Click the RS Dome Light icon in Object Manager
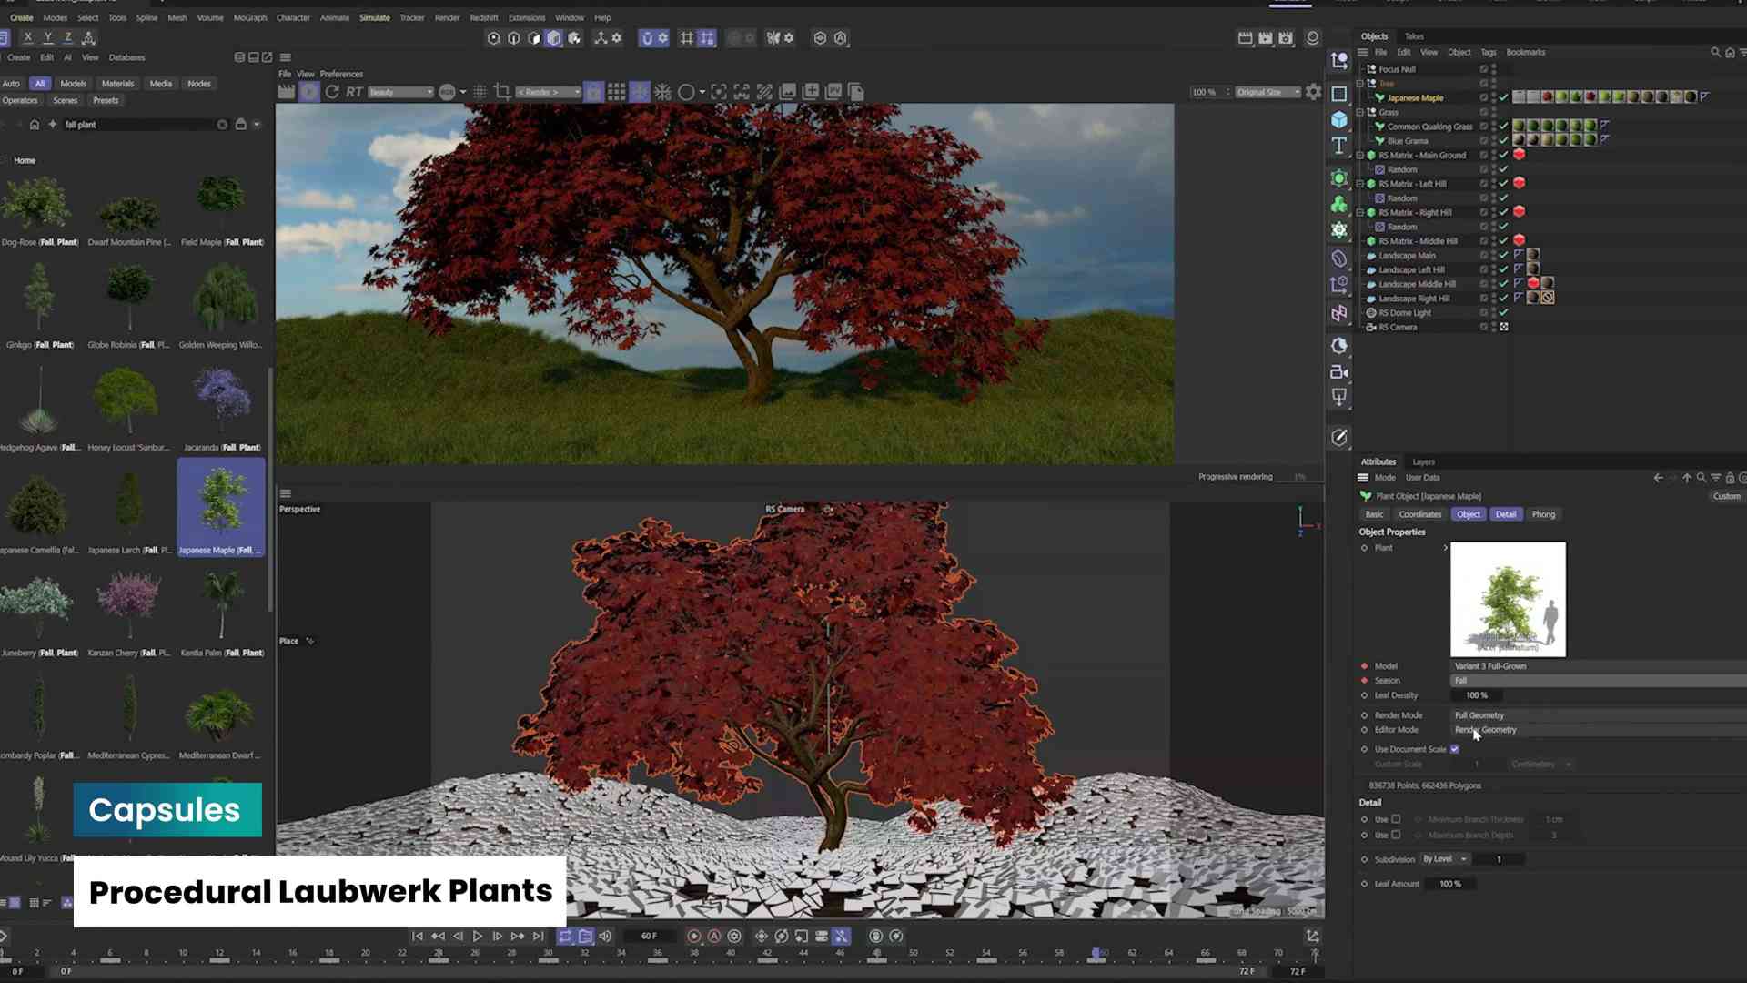The width and height of the screenshot is (1747, 983). [1371, 312]
